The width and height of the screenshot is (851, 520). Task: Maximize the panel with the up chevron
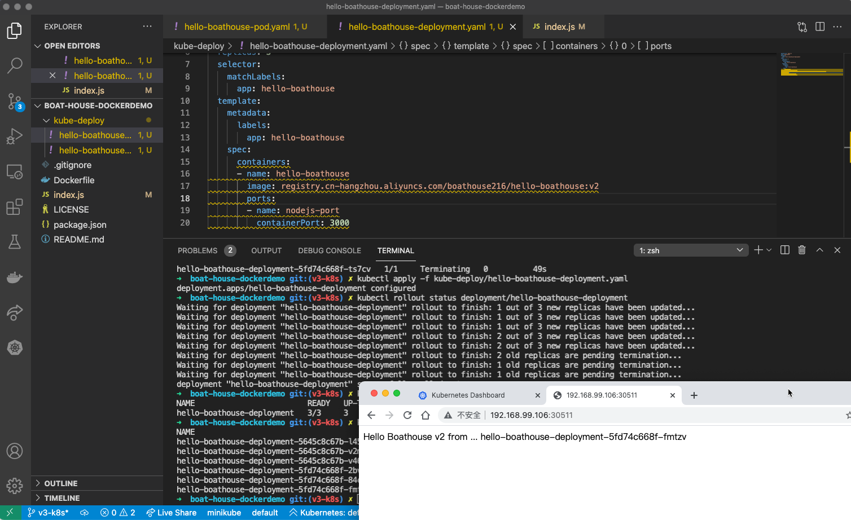point(819,250)
